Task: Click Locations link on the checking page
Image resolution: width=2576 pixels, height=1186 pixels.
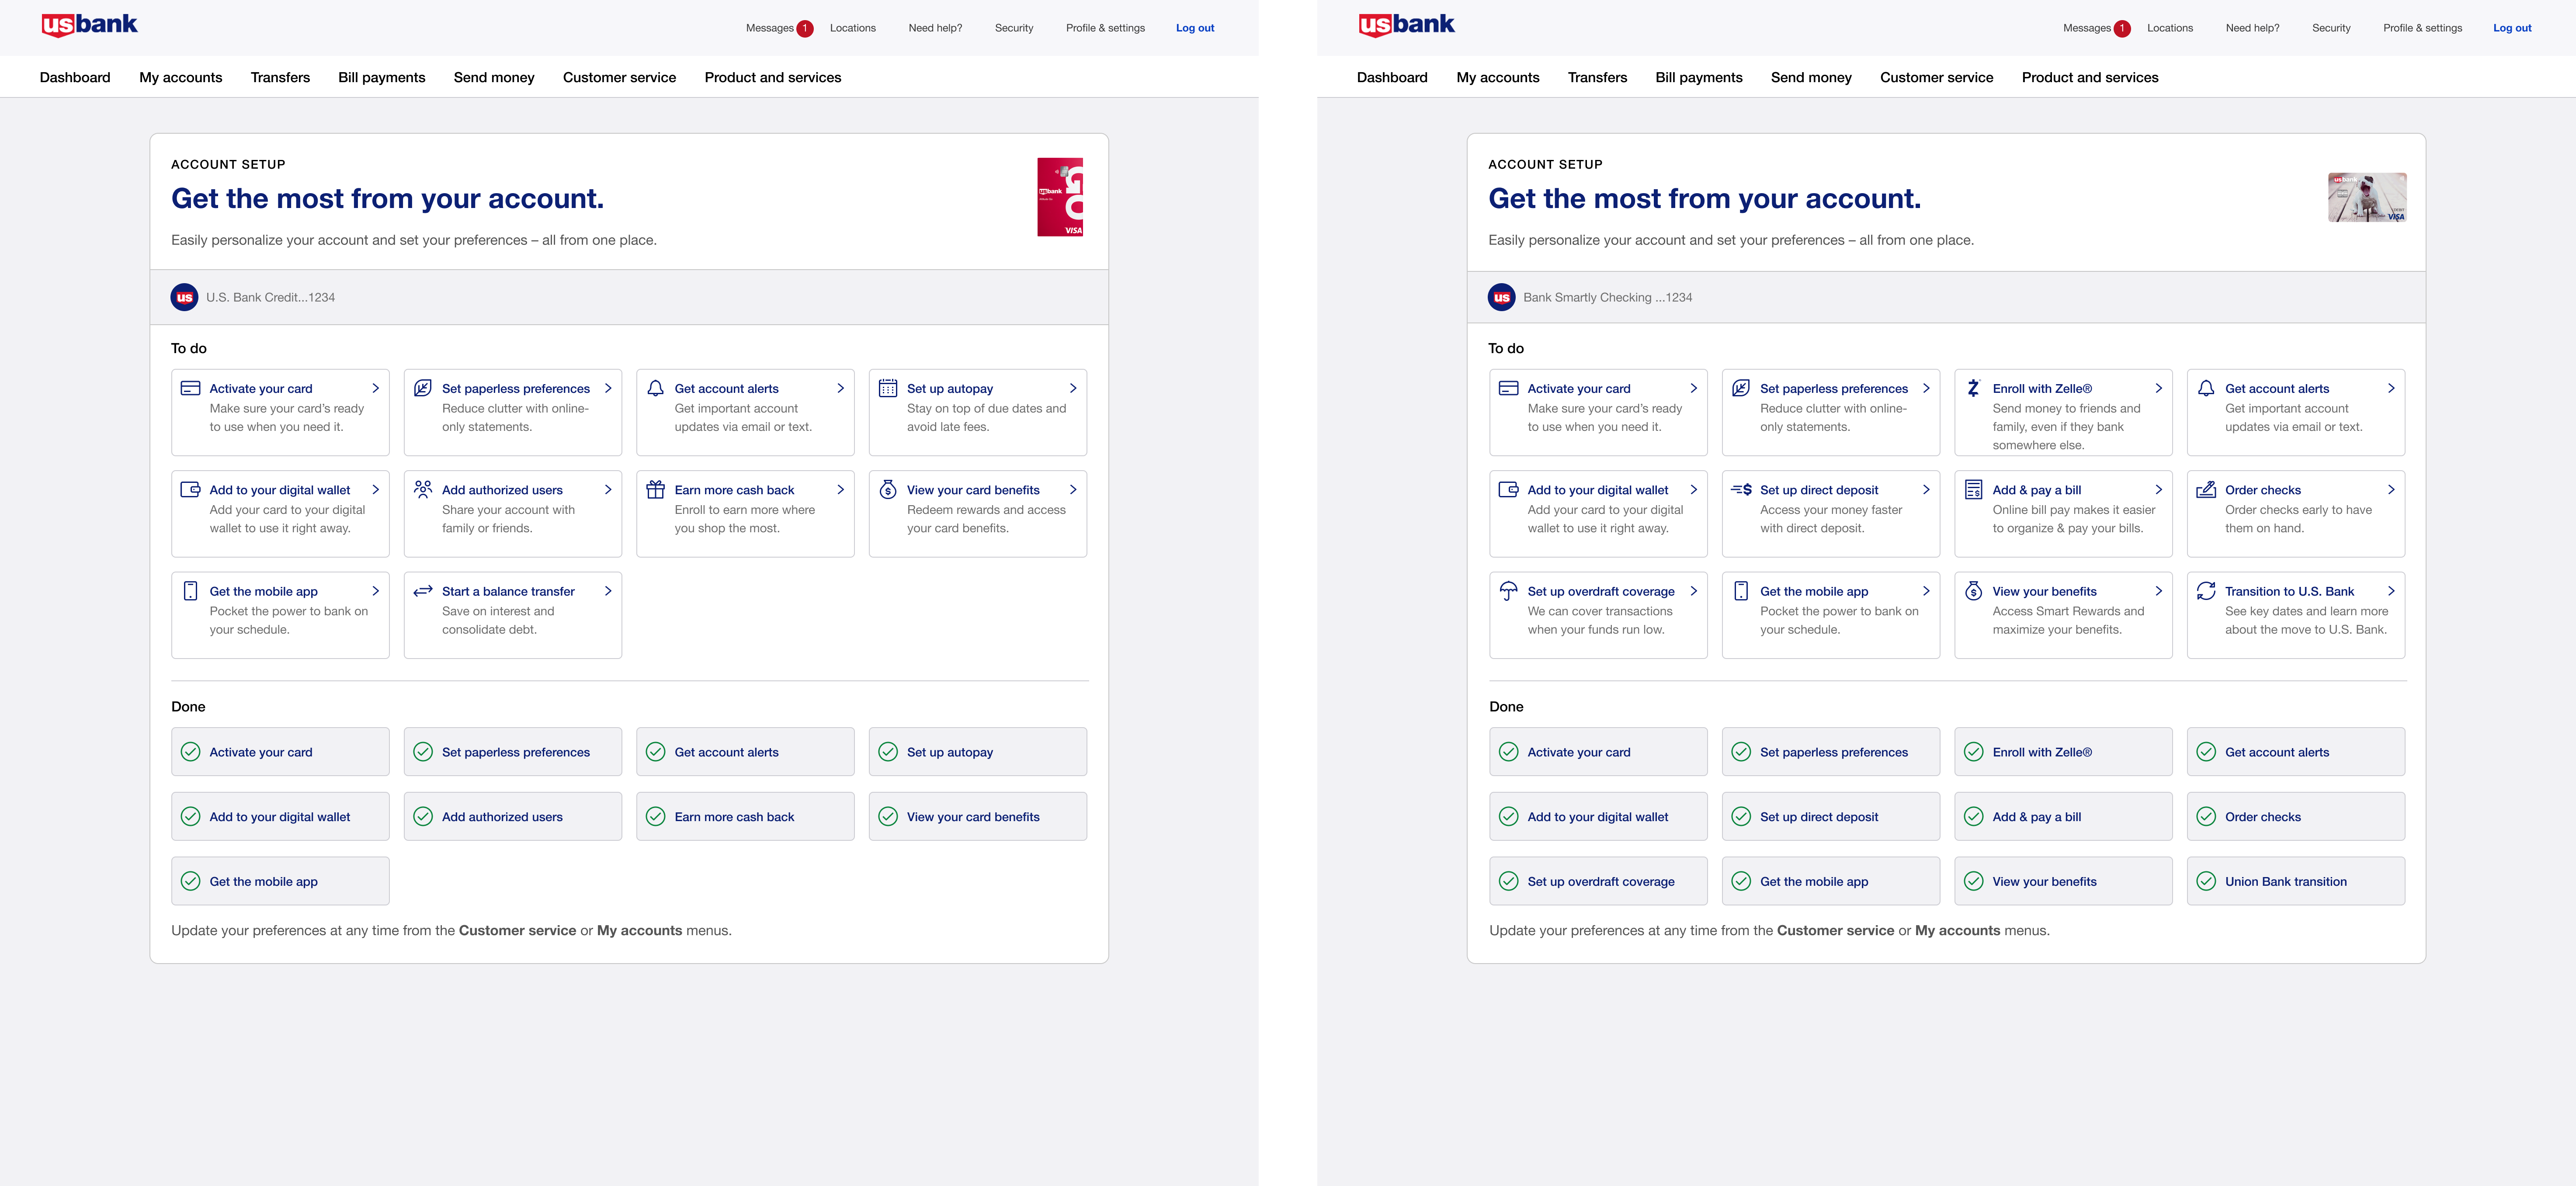Action: (x=2170, y=28)
